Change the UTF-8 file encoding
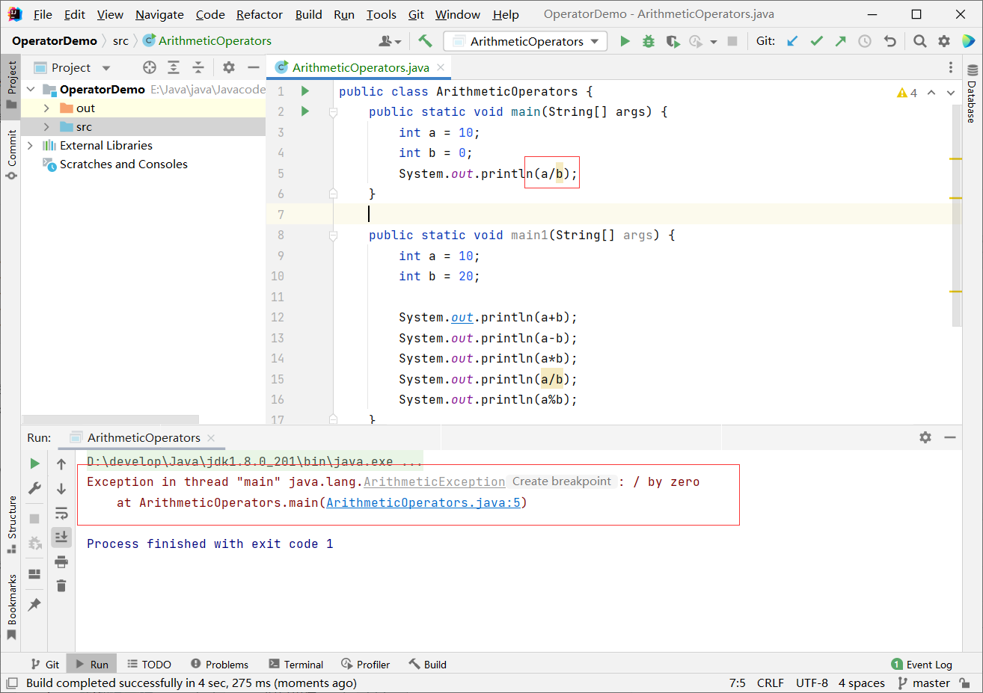The height and width of the screenshot is (693, 983). (812, 683)
